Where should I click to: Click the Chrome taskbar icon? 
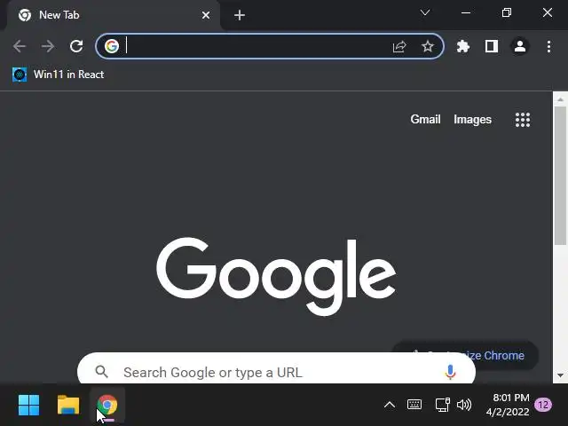(x=107, y=405)
